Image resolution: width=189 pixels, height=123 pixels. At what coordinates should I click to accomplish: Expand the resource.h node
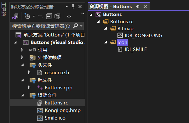pos(29,72)
